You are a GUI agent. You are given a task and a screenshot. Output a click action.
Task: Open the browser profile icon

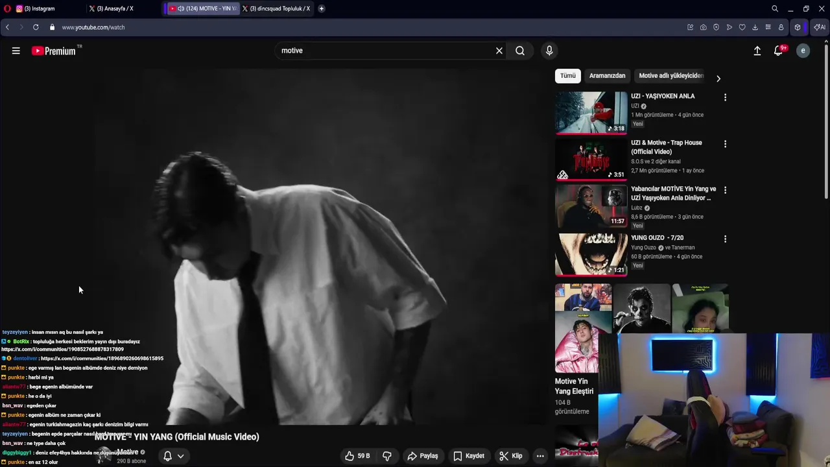click(x=781, y=27)
